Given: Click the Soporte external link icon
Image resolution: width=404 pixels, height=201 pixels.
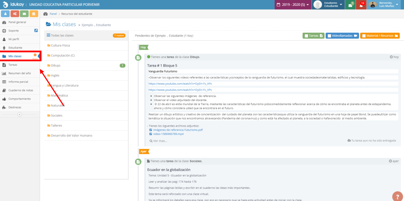Looking at the screenshot, I should click(36, 31).
